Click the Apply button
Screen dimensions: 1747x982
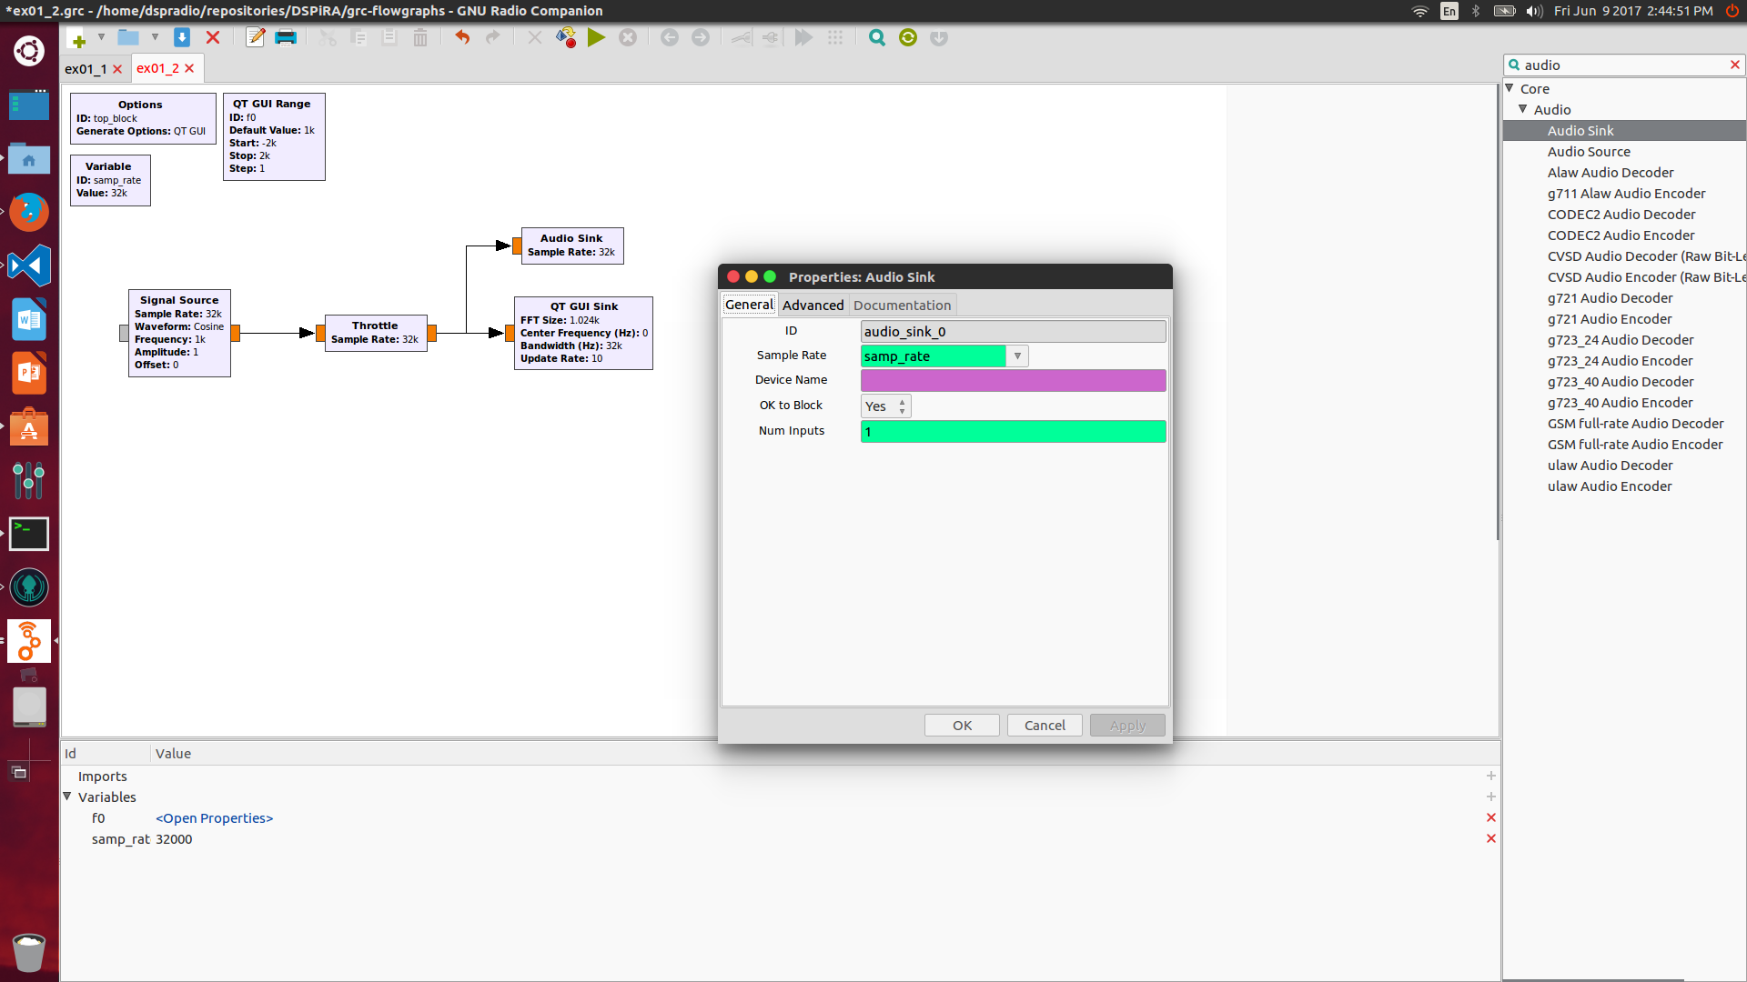[x=1127, y=726]
